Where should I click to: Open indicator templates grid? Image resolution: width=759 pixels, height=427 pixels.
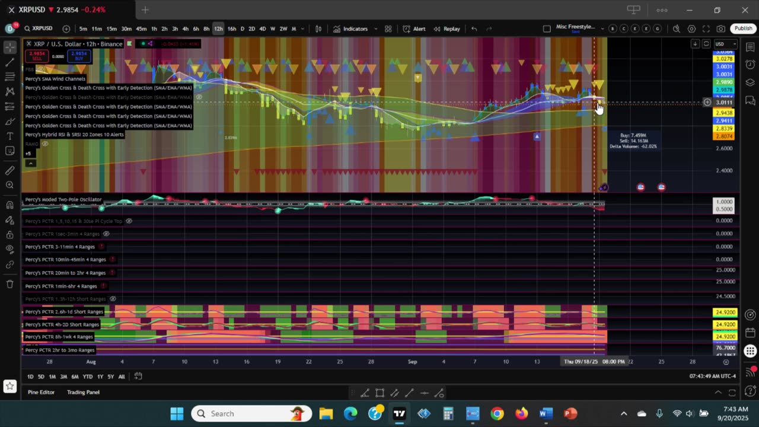[x=388, y=28]
